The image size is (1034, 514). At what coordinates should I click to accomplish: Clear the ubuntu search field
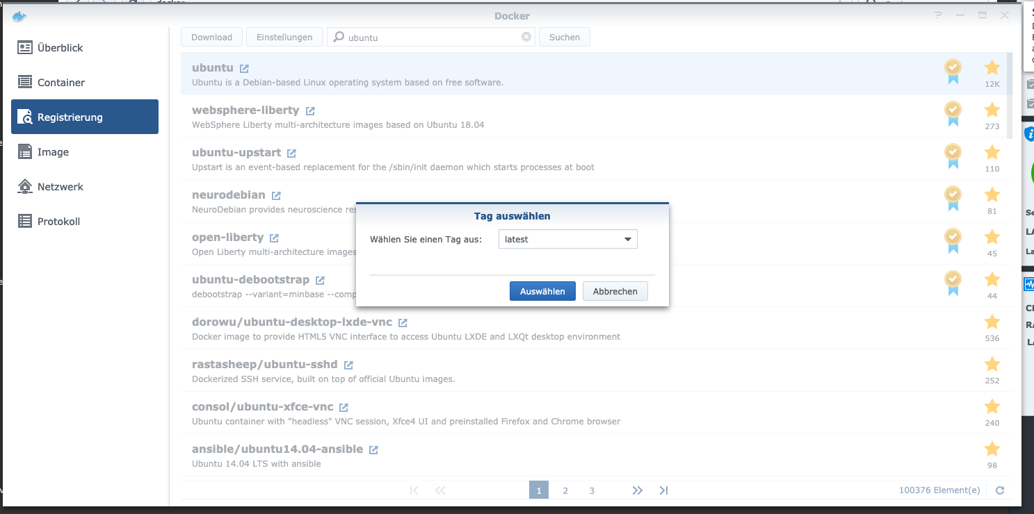pos(526,37)
